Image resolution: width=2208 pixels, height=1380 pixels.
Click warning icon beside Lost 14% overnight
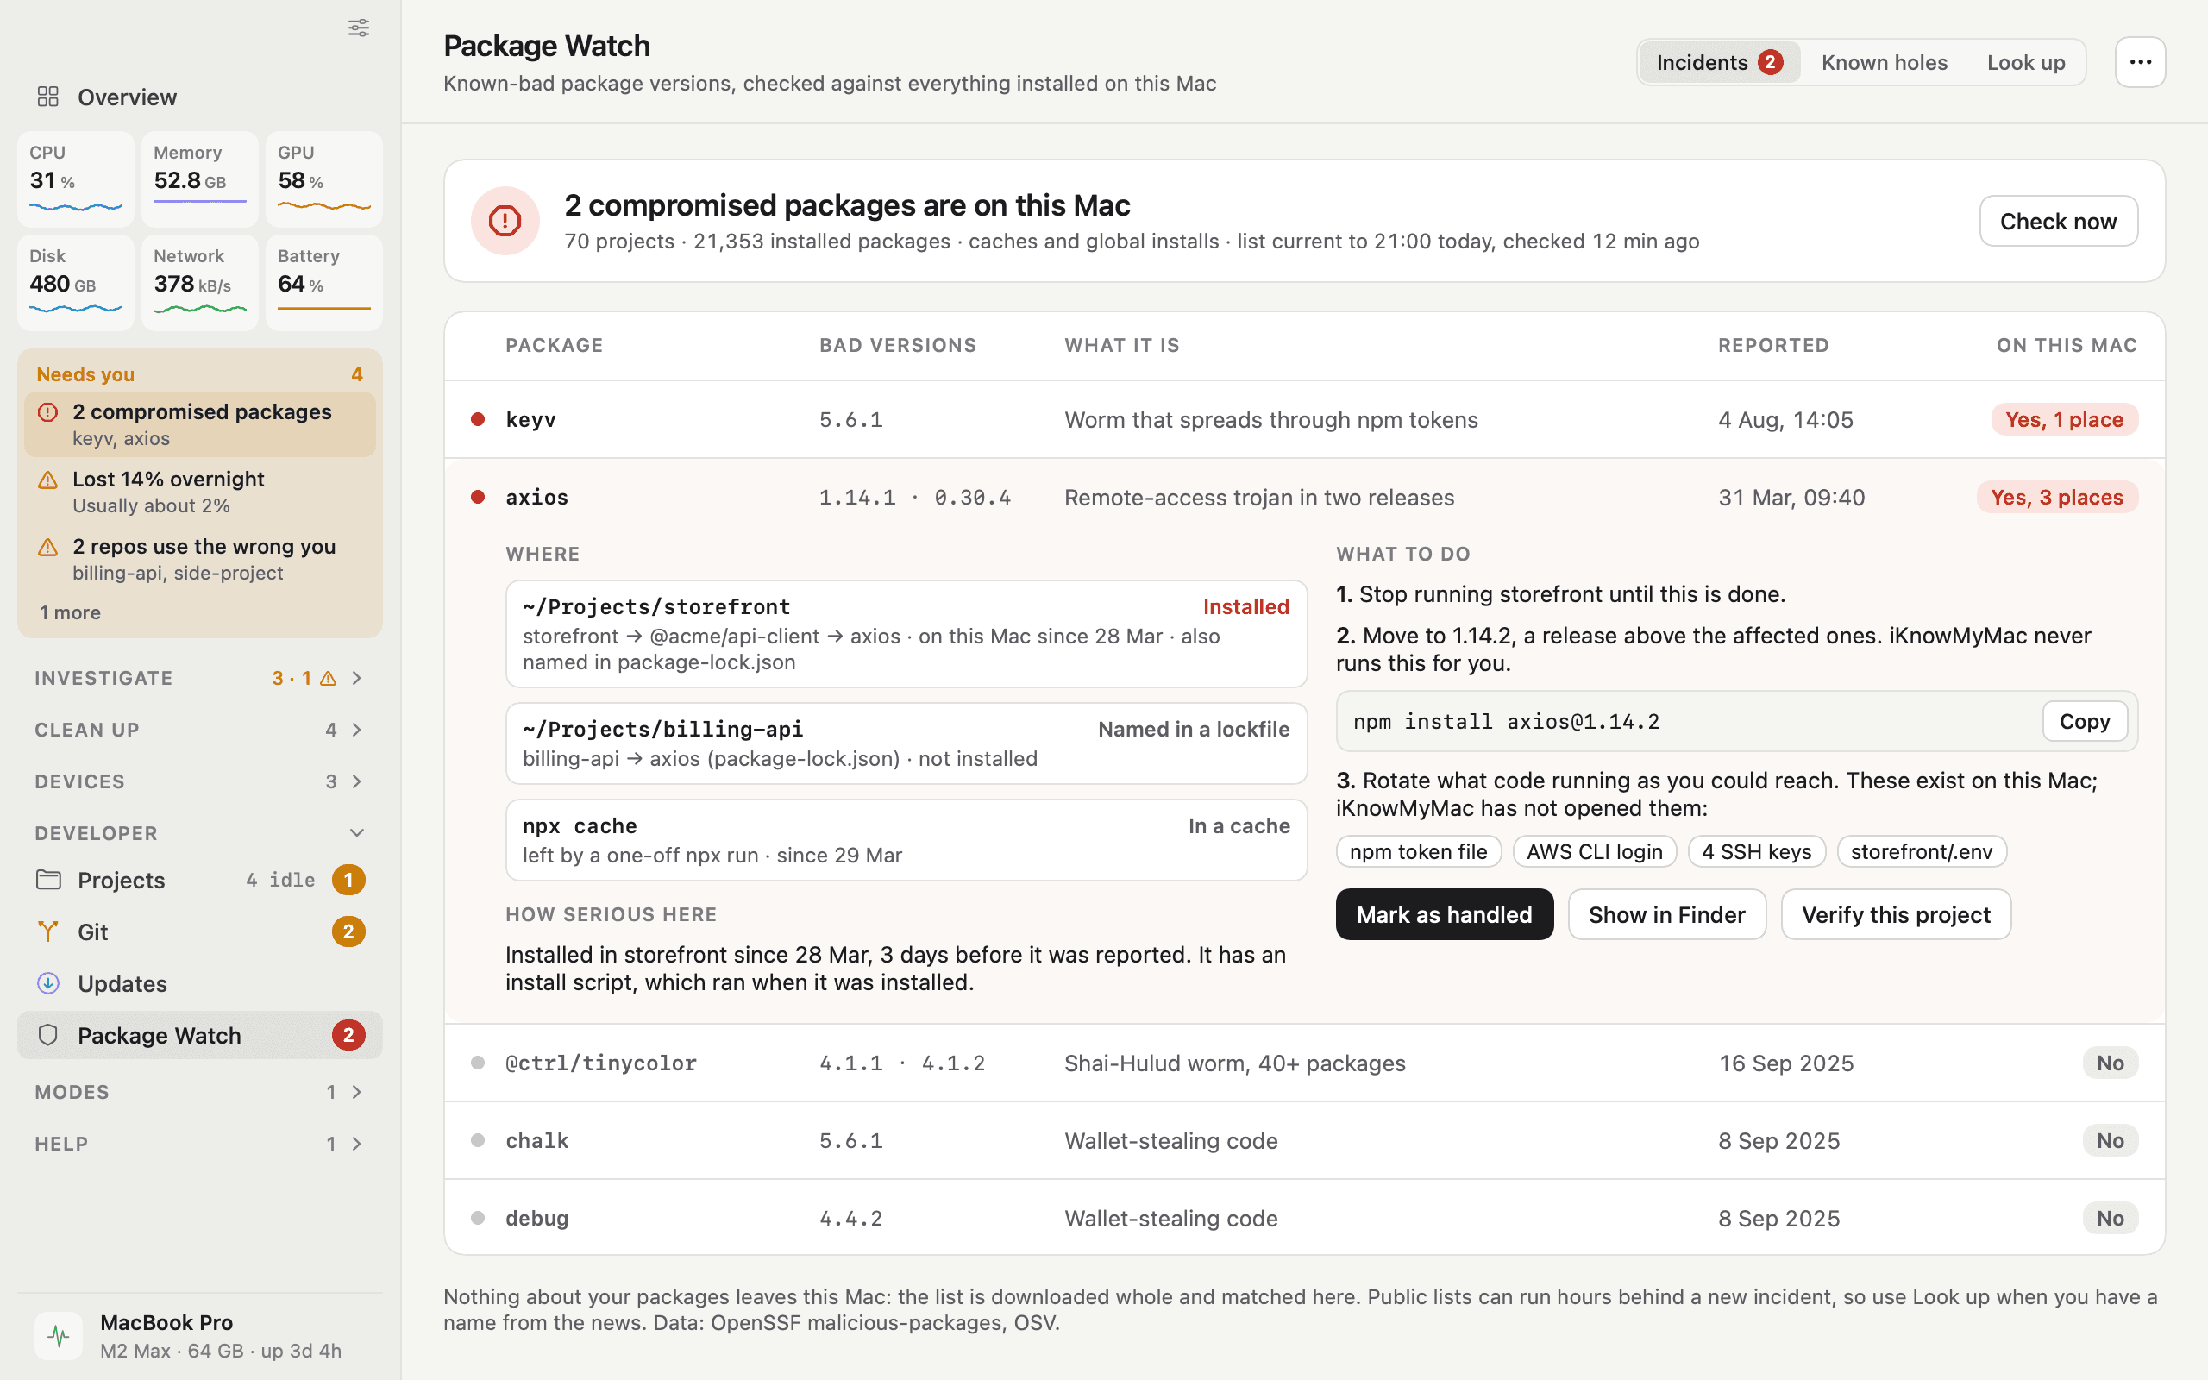(48, 480)
